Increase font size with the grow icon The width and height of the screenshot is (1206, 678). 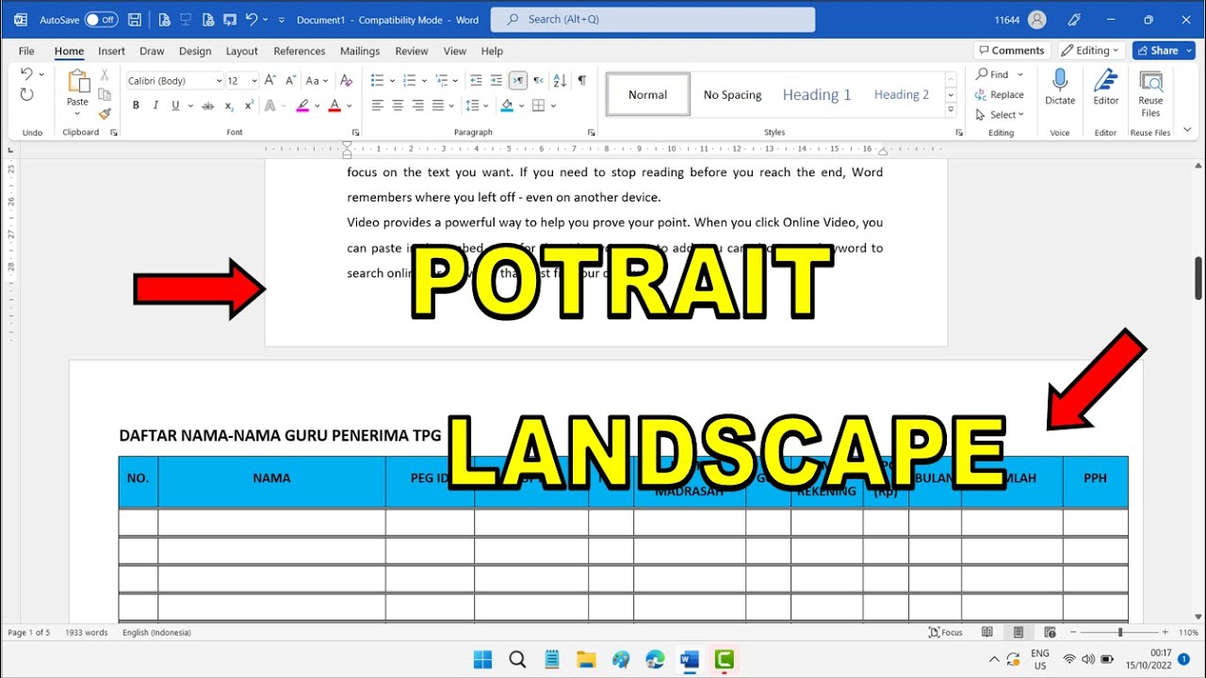pos(270,81)
